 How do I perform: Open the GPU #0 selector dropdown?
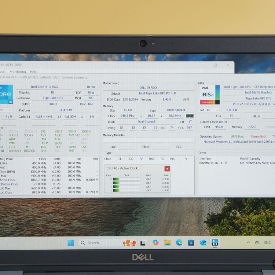pos(209,110)
